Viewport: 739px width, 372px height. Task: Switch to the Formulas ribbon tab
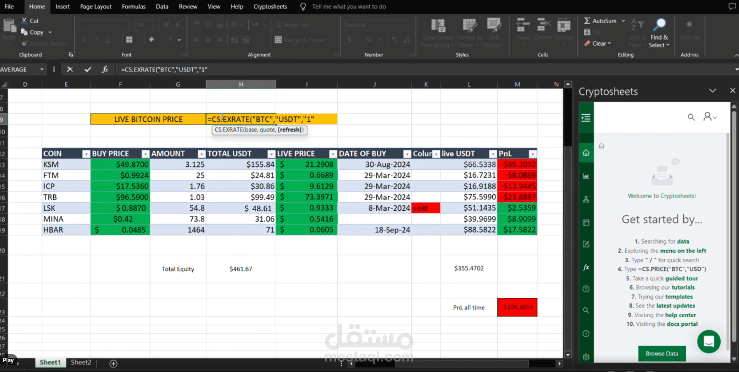click(133, 7)
